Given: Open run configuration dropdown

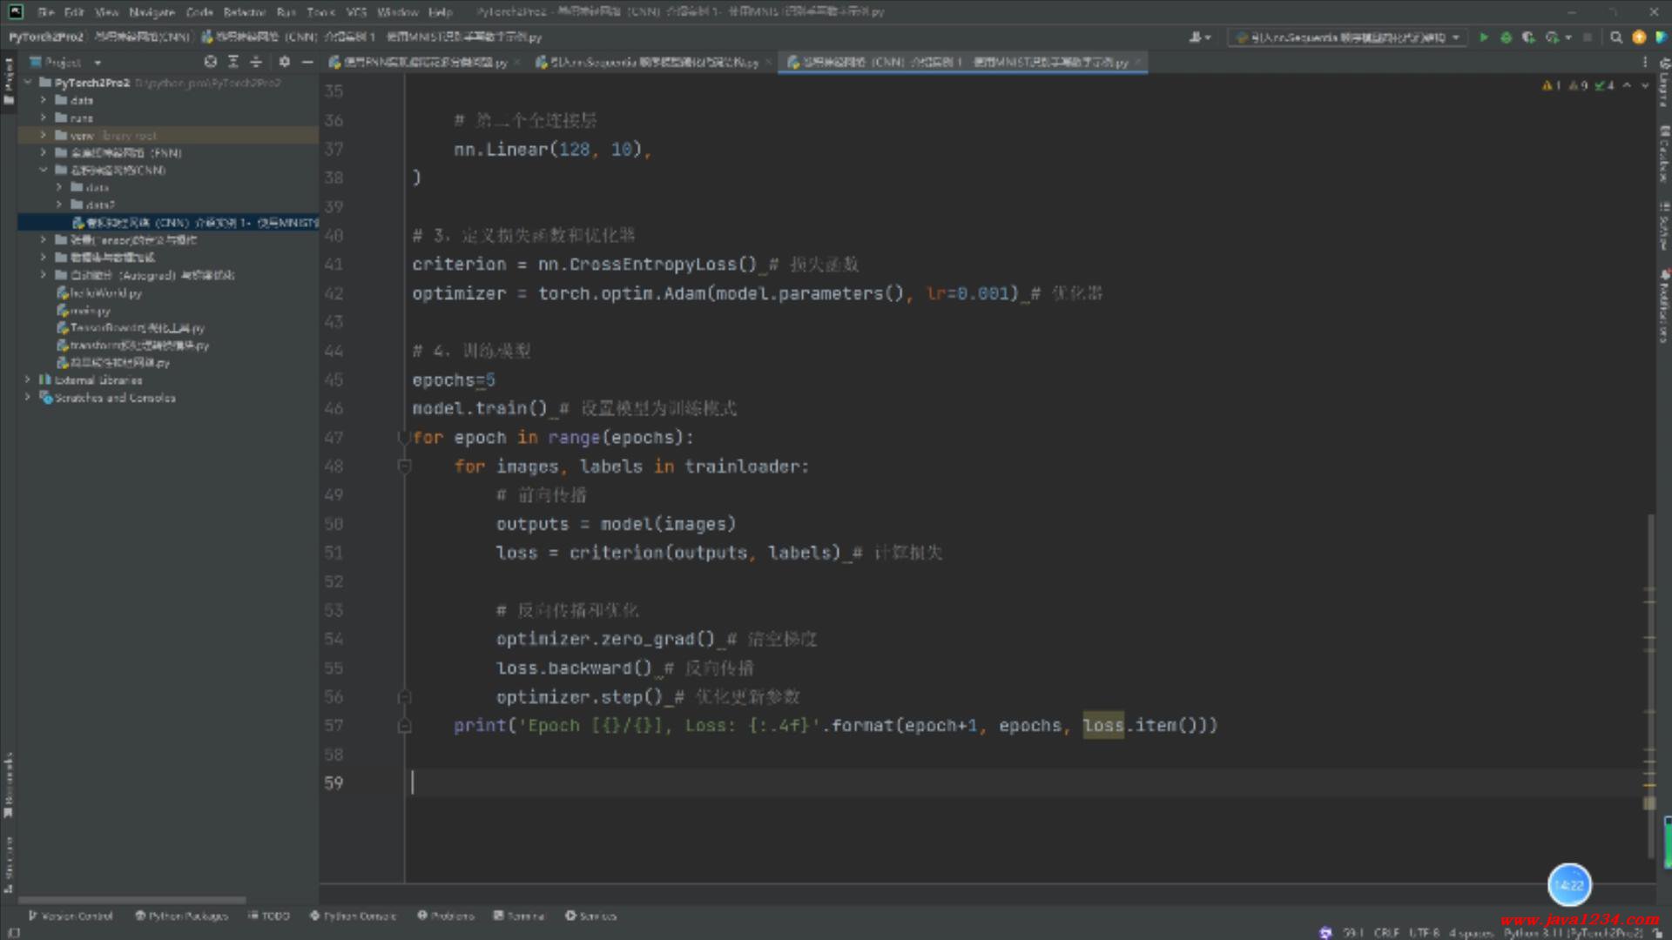Looking at the screenshot, I should [1348, 37].
